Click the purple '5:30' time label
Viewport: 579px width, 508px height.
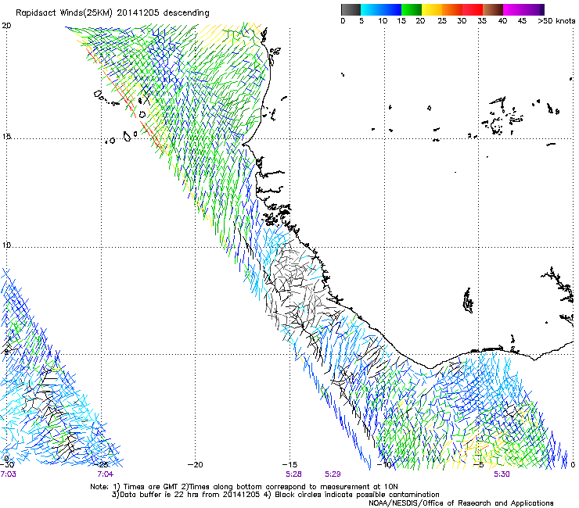502,474
